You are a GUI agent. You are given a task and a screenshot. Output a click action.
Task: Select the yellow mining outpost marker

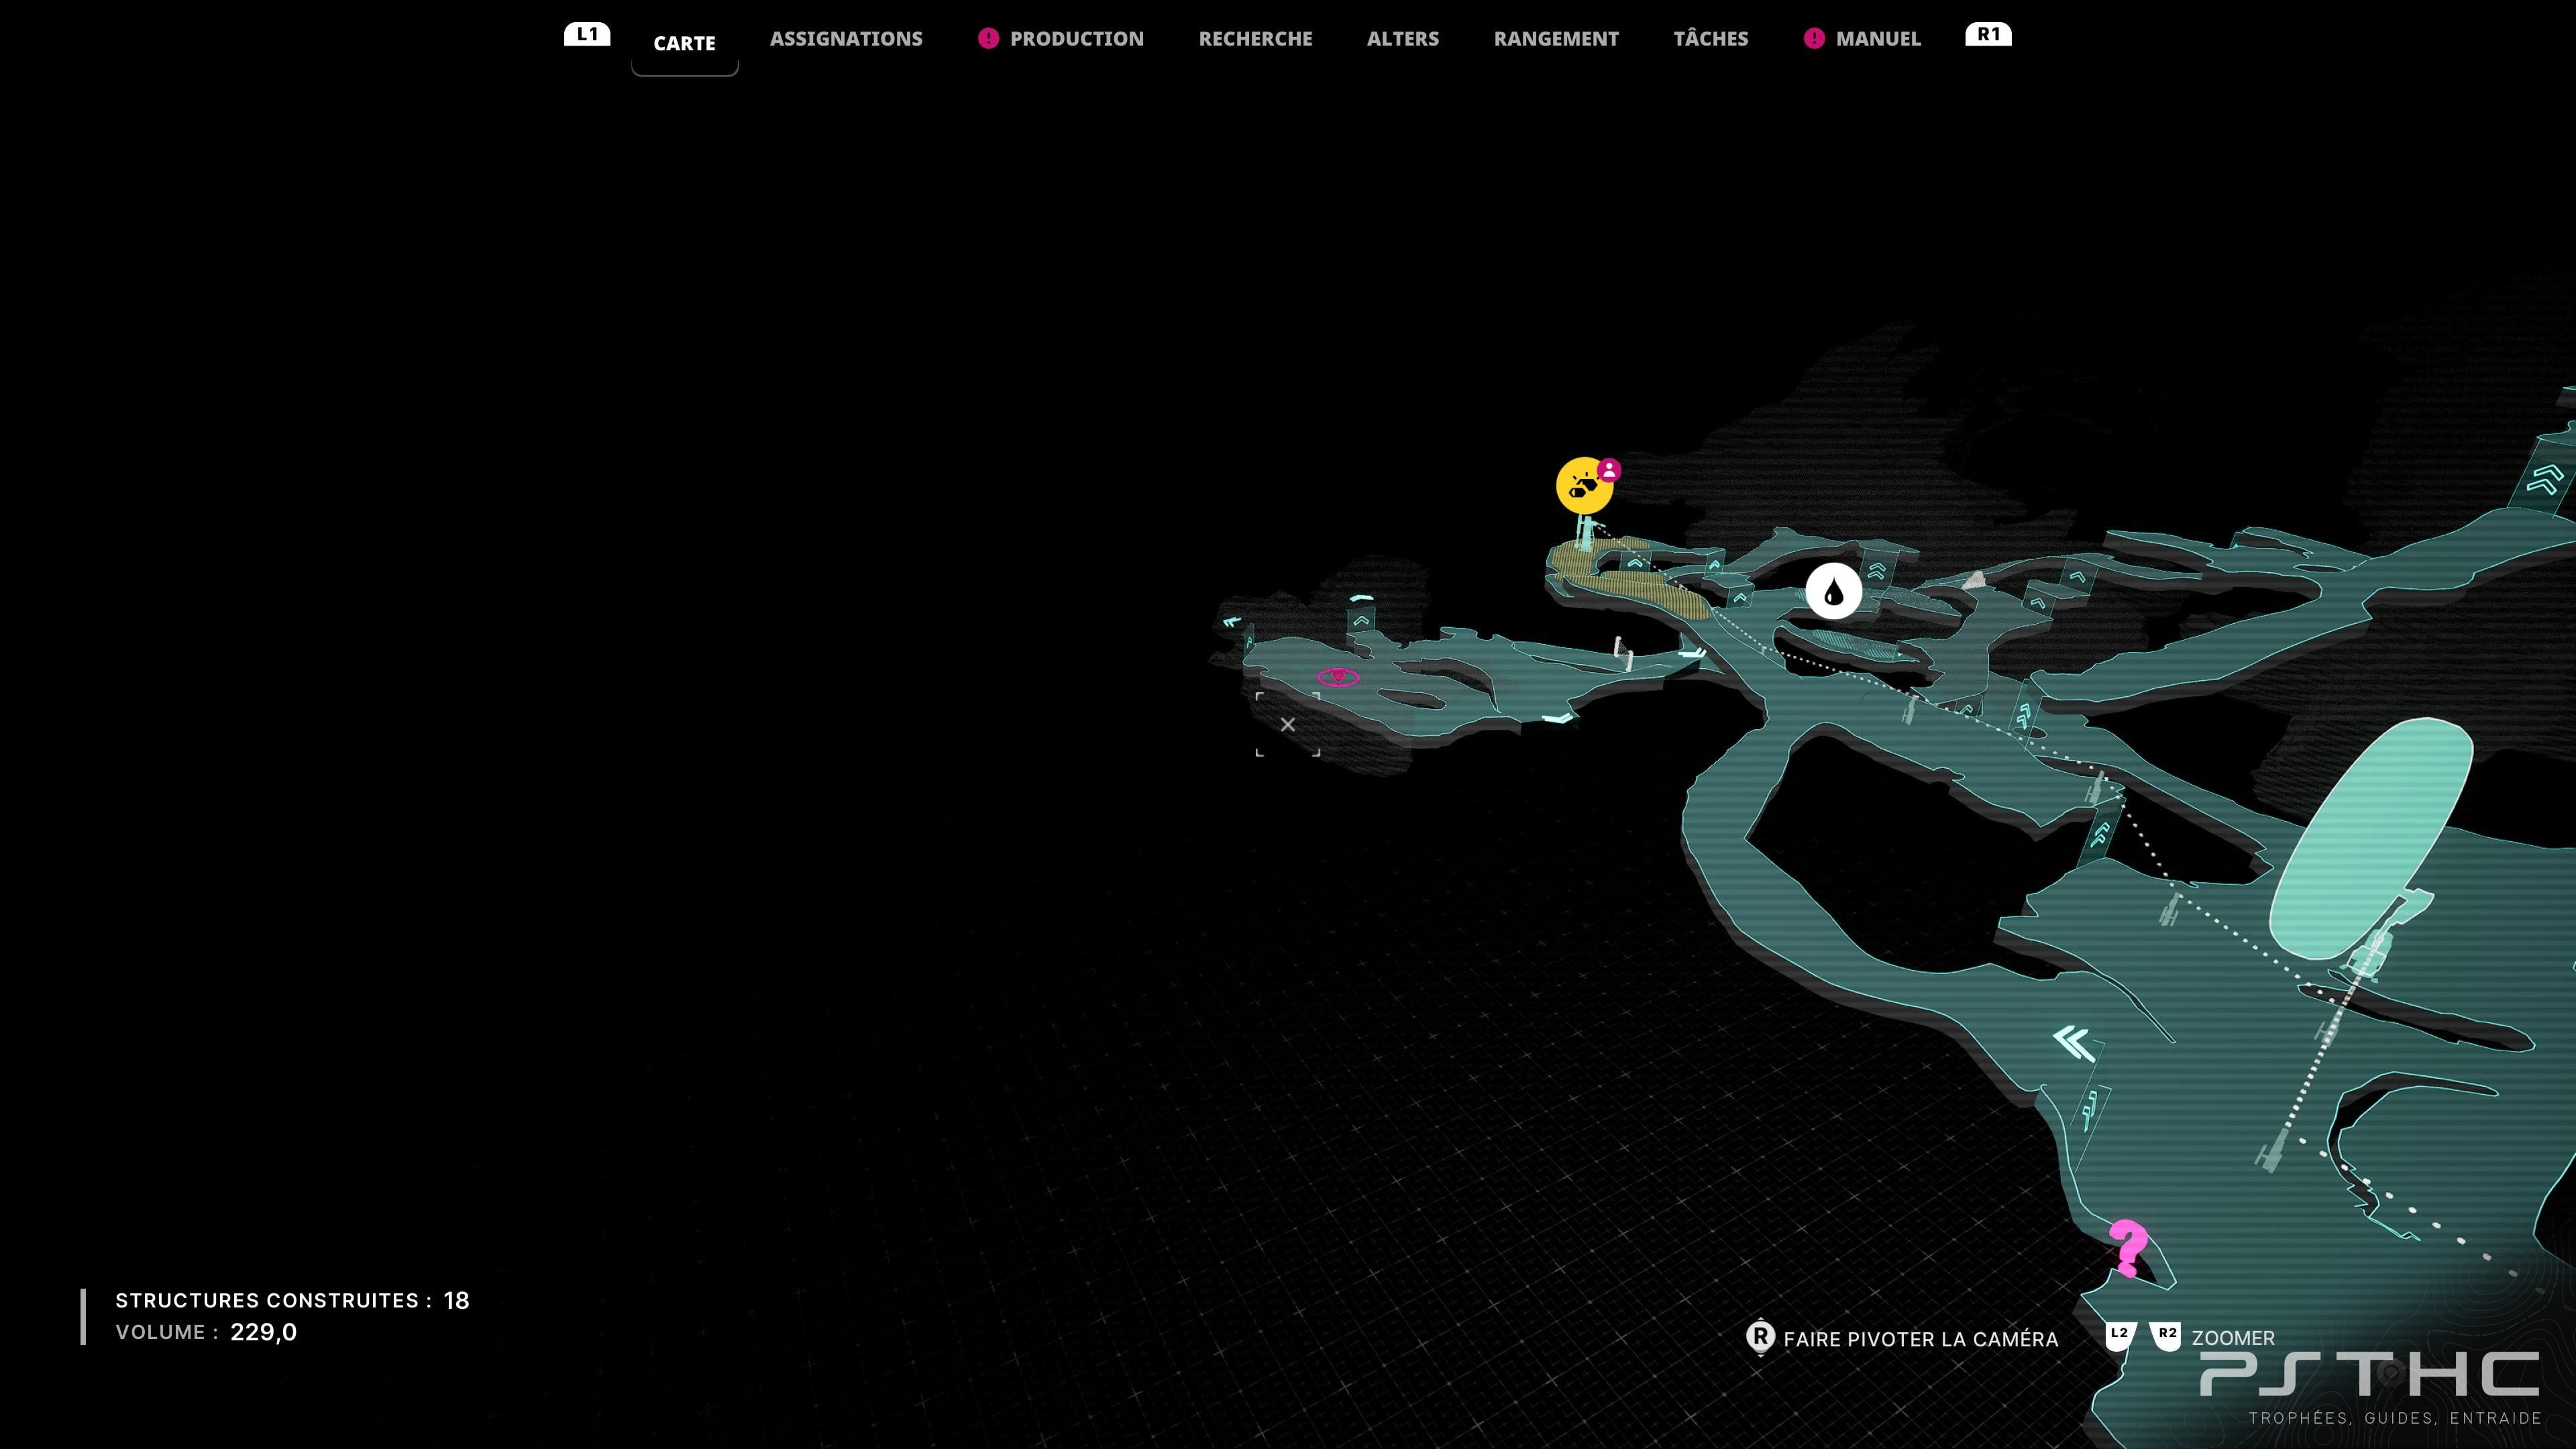pos(1583,487)
